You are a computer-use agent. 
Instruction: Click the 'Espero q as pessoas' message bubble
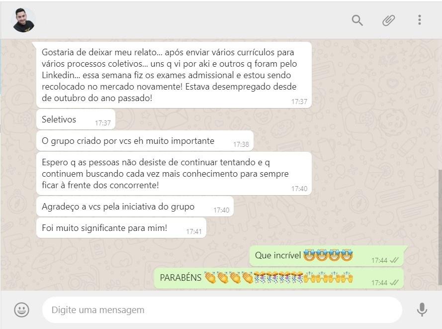(x=174, y=174)
